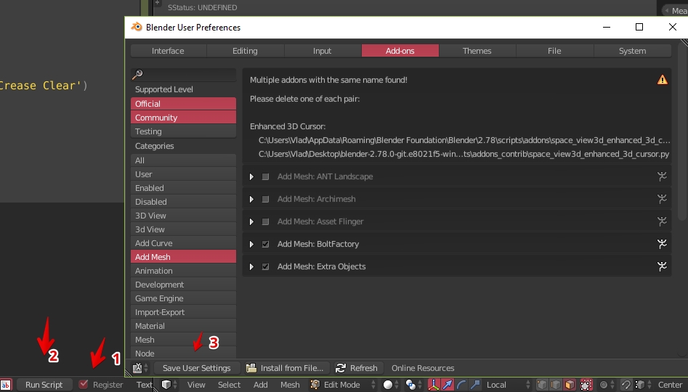Open the Local orientation dropdown
The image size is (688, 392).
click(x=507, y=385)
